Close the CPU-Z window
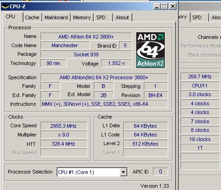This screenshot has height=190, width=221. pos(173,6)
